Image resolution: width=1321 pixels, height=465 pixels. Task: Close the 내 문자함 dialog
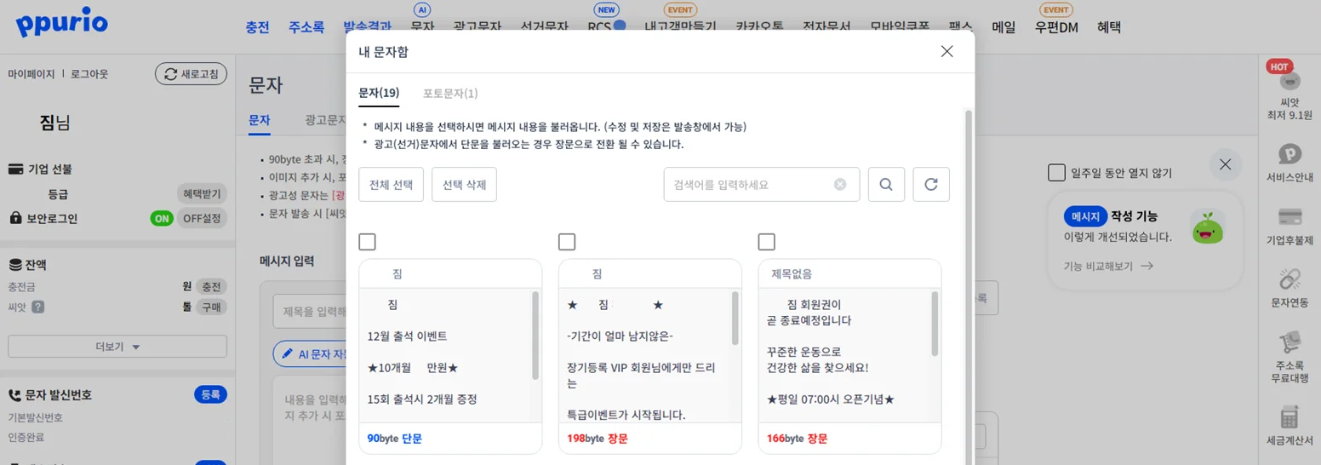(x=946, y=51)
